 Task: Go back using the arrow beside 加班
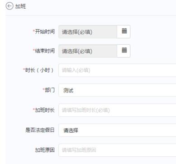click(x=10, y=6)
